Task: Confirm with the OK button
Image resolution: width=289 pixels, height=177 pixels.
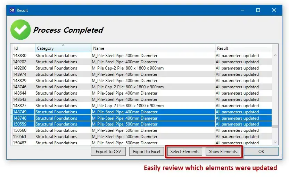Action: 261,152
